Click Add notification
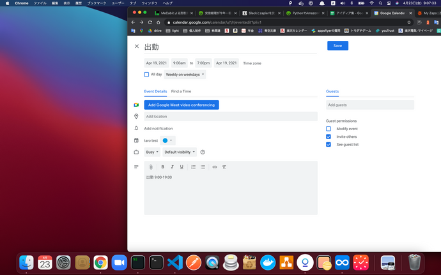This screenshot has width=441, height=275. (159, 128)
